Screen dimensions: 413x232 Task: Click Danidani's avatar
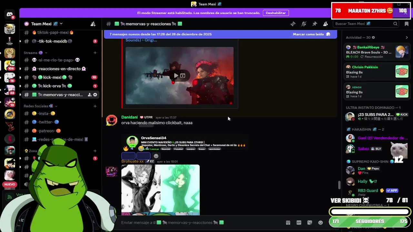(112, 120)
